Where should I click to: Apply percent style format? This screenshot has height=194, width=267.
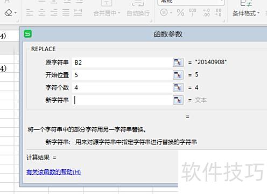(180, 12)
